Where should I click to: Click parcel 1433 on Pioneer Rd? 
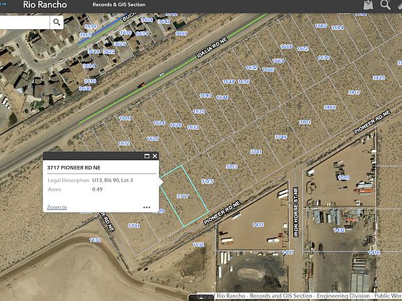coord(258,225)
